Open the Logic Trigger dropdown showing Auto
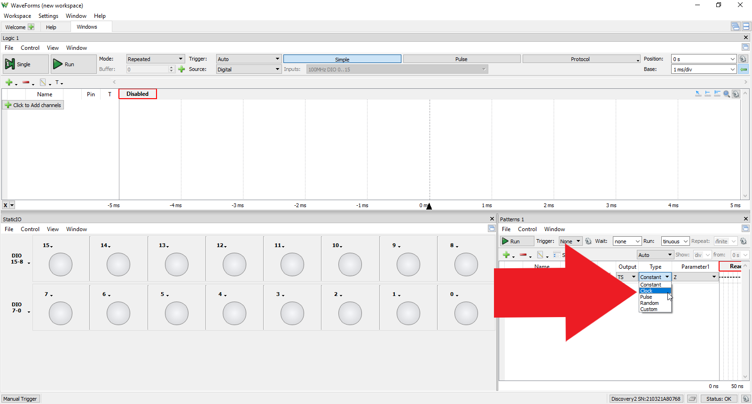The height and width of the screenshot is (404, 752). point(249,59)
